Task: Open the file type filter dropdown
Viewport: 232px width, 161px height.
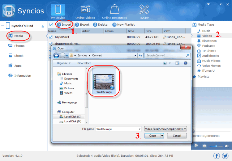Action: 165,129
